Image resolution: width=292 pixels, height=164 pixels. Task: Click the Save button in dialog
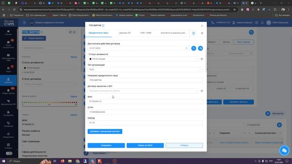(x=106, y=145)
